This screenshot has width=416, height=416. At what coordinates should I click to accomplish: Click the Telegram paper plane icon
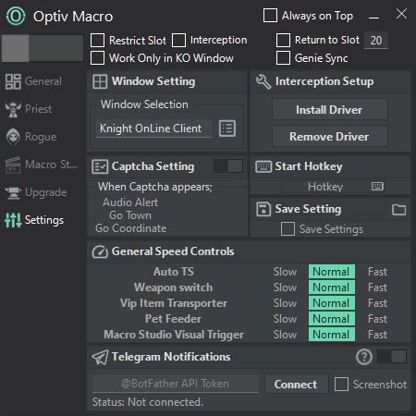coord(100,357)
